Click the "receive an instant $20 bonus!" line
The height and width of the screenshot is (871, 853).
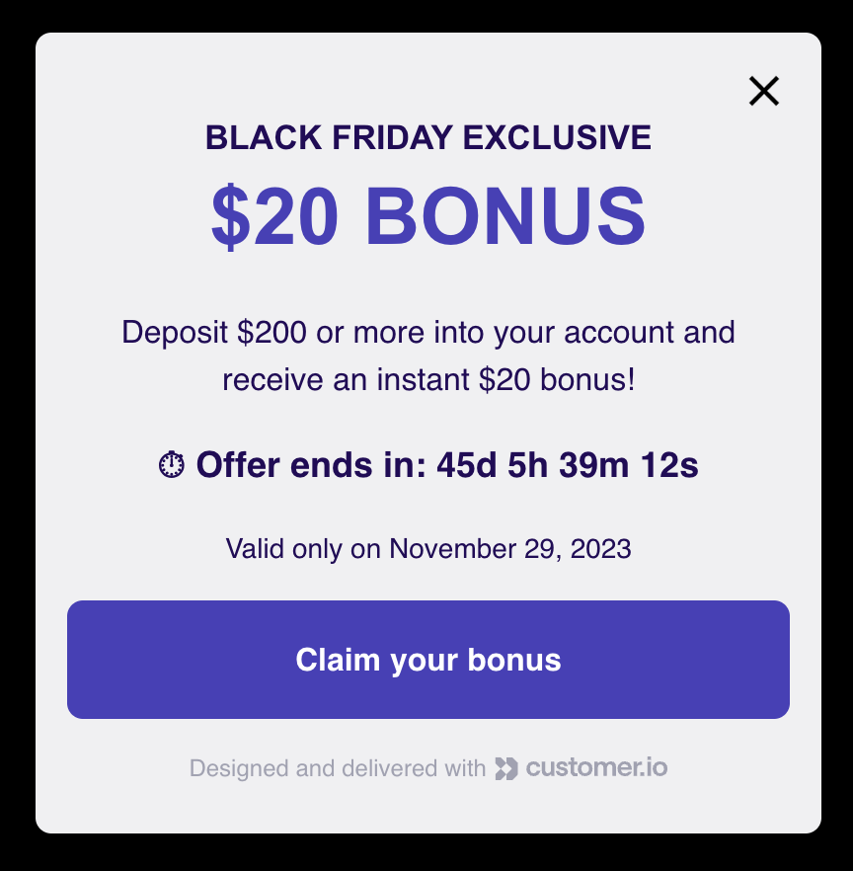428,379
